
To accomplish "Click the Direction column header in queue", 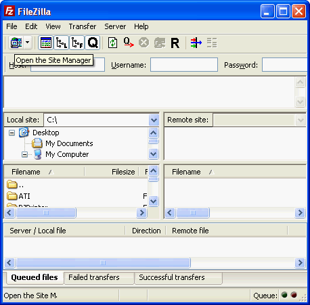I will (x=146, y=231).
